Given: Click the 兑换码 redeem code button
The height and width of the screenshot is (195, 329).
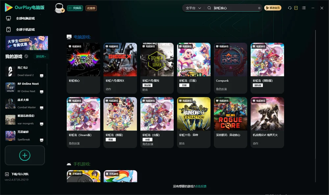Looking at the screenshot, I should 75,8.
